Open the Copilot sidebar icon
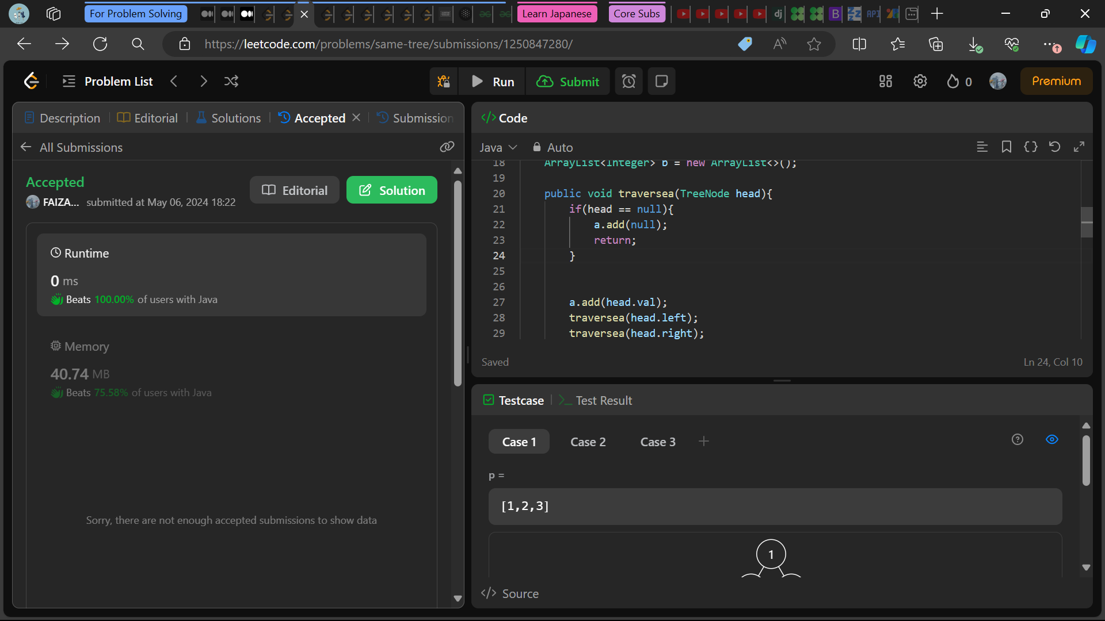 pos(1085,44)
